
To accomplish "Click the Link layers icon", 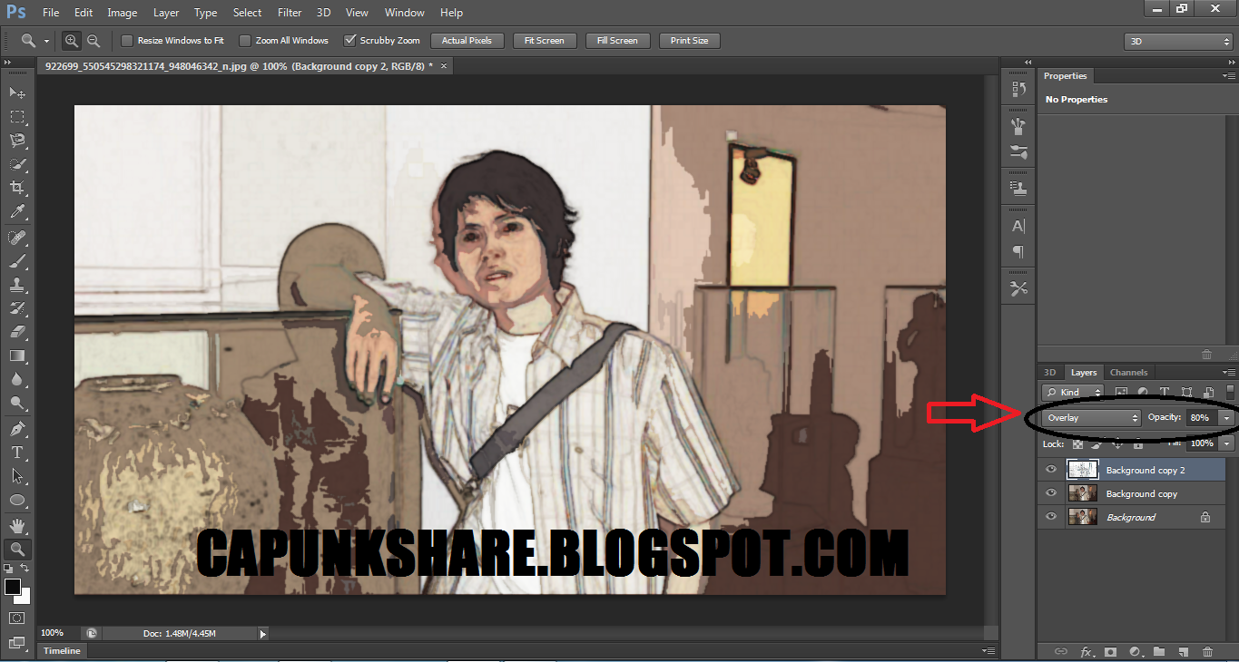I will (x=1061, y=651).
